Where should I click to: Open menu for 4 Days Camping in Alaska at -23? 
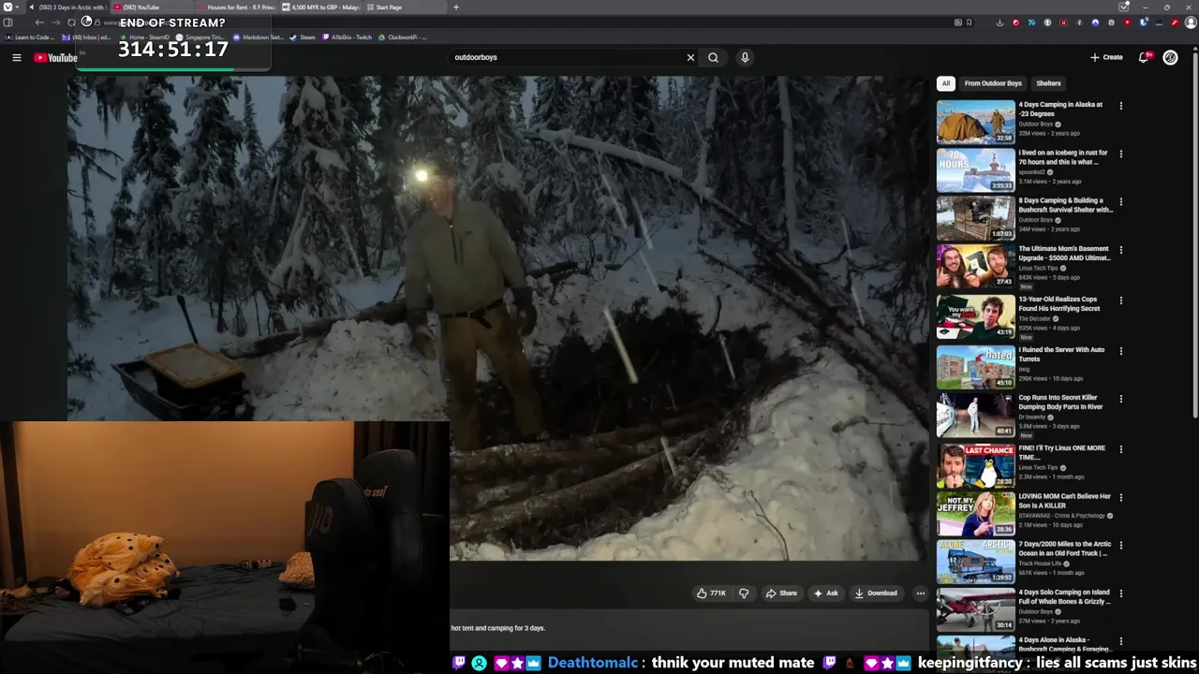[x=1120, y=106]
